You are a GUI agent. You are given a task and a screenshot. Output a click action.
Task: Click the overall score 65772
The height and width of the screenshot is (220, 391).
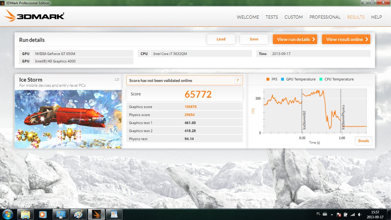pos(198,94)
